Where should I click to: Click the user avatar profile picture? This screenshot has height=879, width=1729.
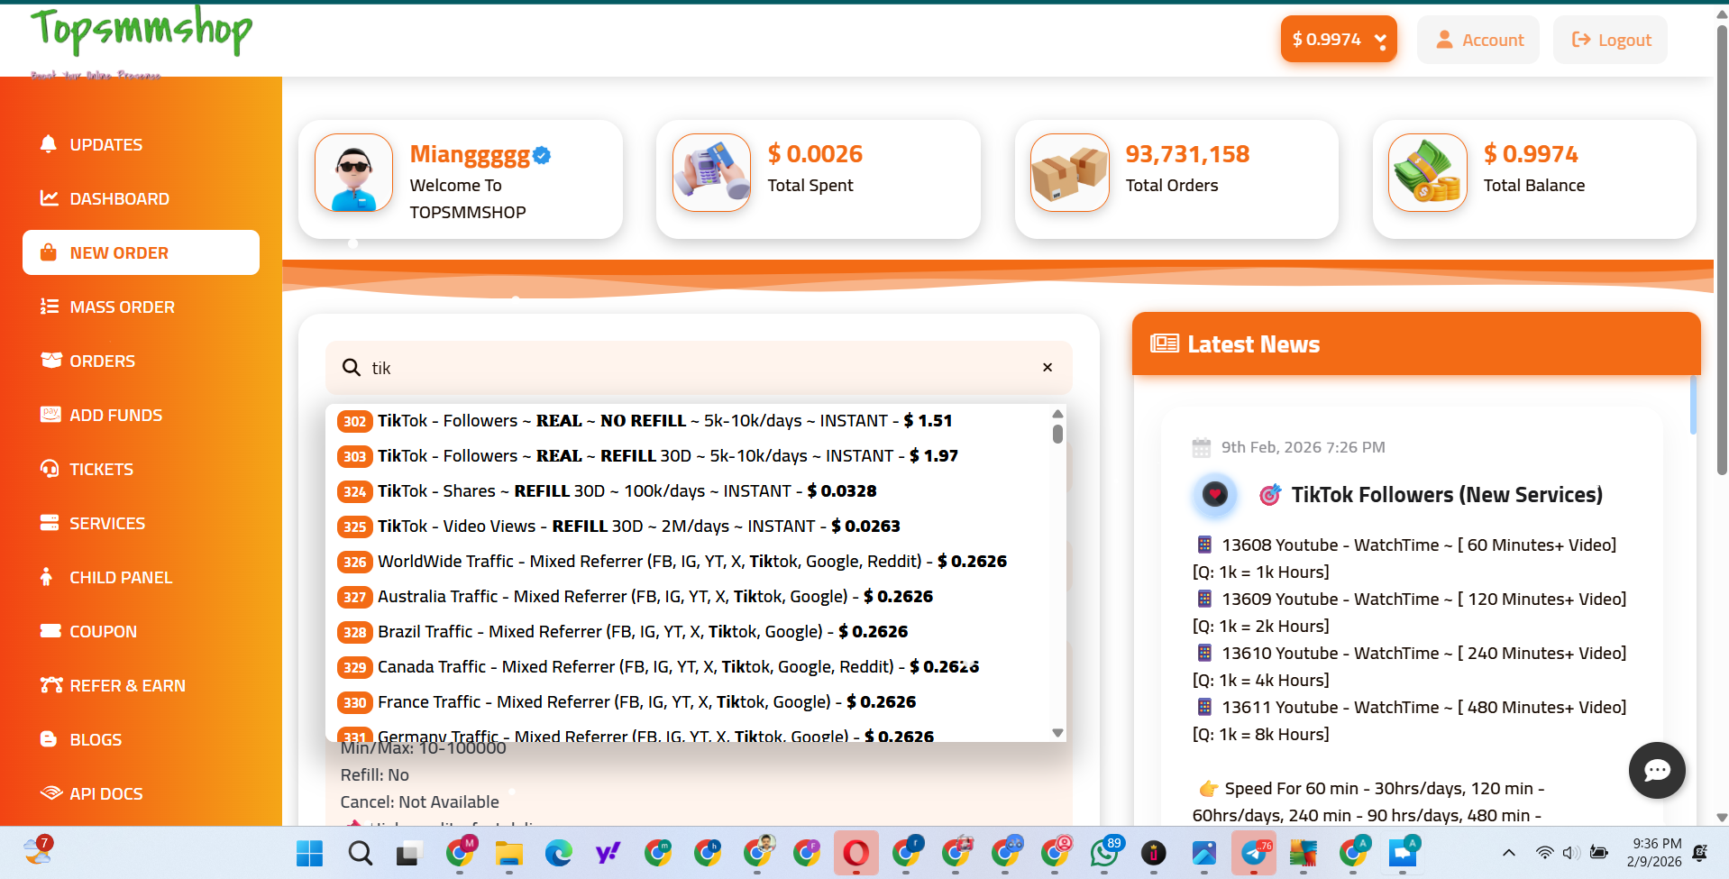(353, 173)
